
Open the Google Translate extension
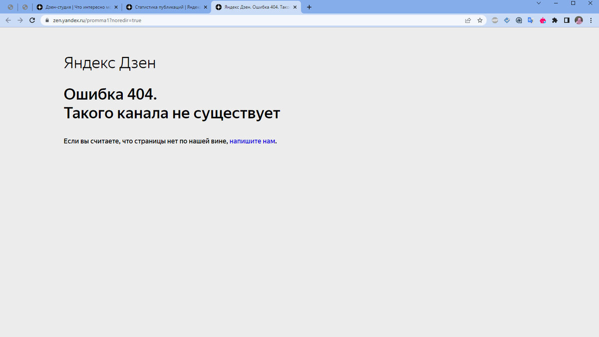(531, 20)
